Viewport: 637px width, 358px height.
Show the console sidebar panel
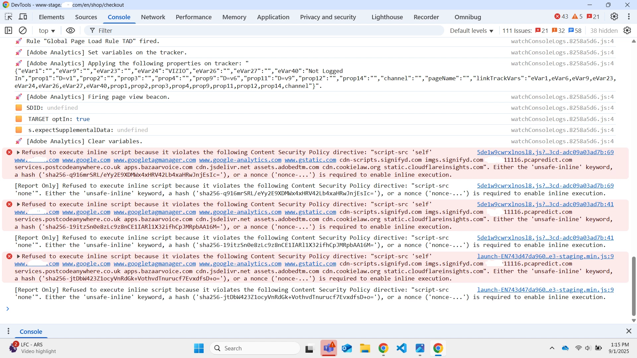tap(9, 30)
